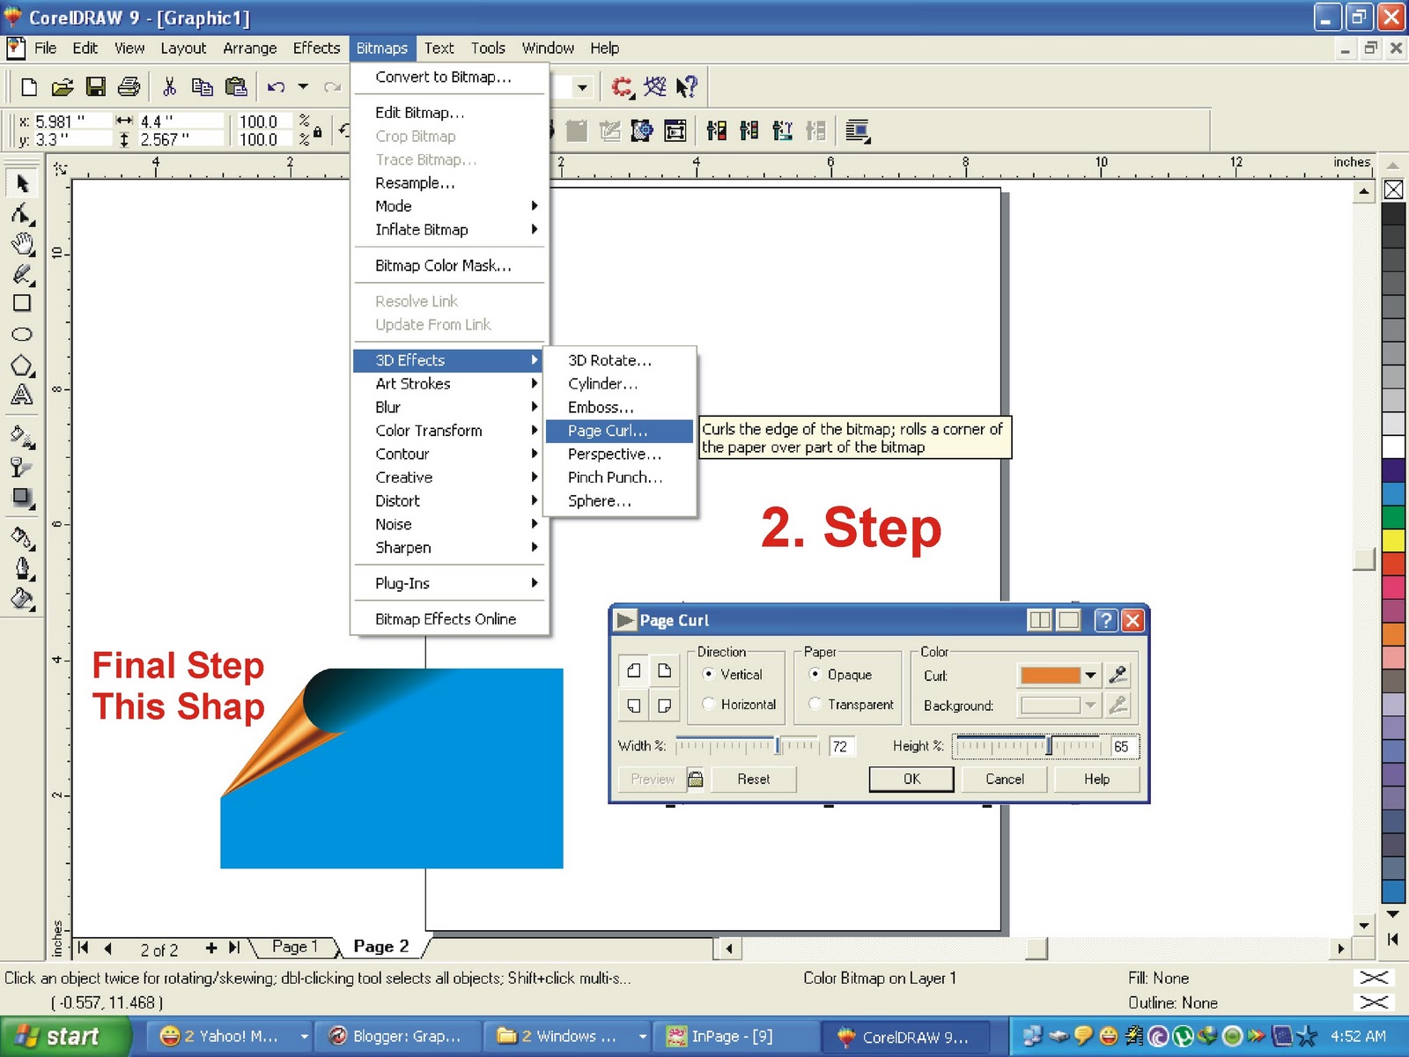This screenshot has height=1057, width=1409.
Task: Open the Background color dropdown
Action: pos(1090,705)
